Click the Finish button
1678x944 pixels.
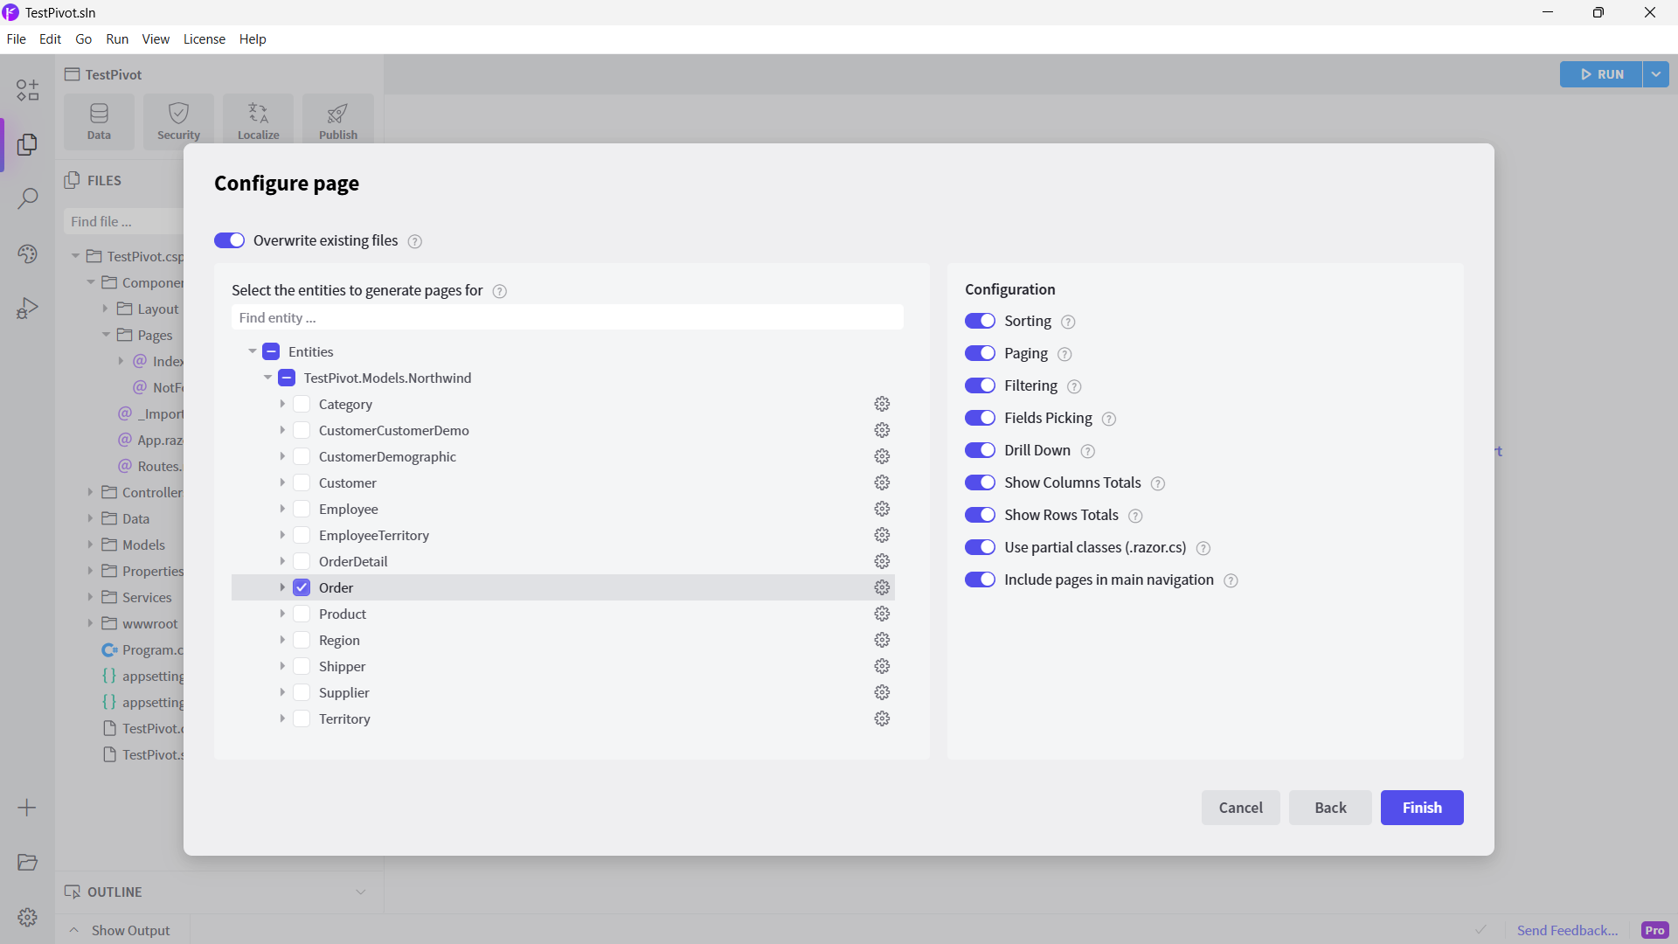tap(1421, 808)
